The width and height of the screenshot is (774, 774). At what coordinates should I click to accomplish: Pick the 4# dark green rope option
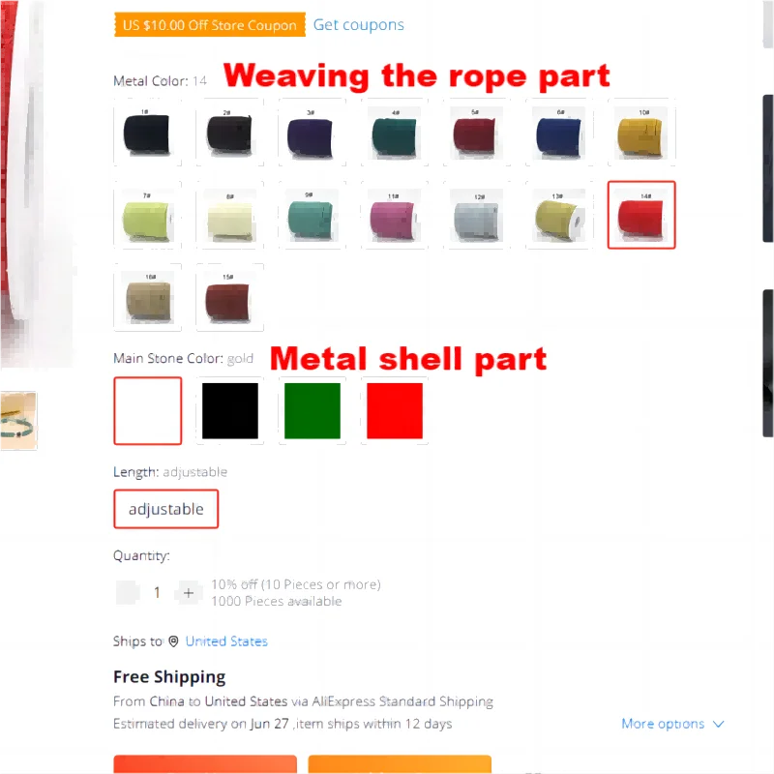tap(395, 133)
